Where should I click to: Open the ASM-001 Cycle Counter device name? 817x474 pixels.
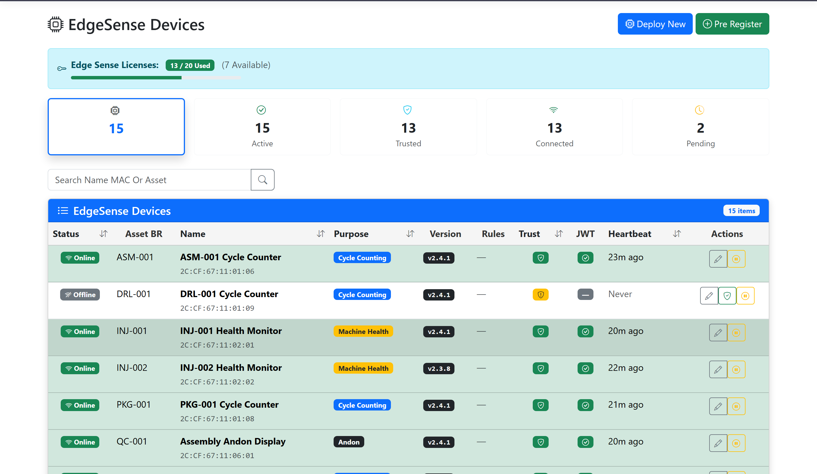point(231,257)
